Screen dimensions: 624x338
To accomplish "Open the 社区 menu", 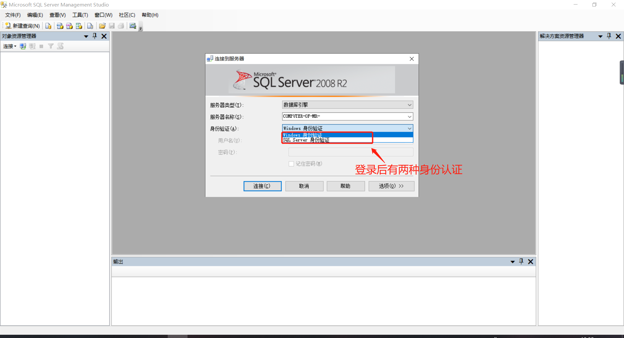I will (x=126, y=15).
